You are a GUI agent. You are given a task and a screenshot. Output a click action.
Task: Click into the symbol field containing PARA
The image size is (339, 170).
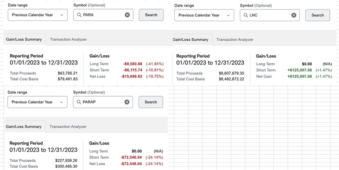click(x=103, y=15)
